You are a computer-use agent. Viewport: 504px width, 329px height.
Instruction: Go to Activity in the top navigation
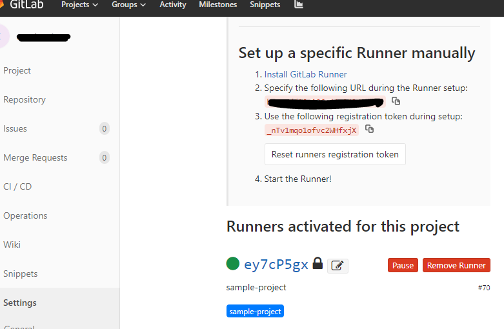(173, 5)
